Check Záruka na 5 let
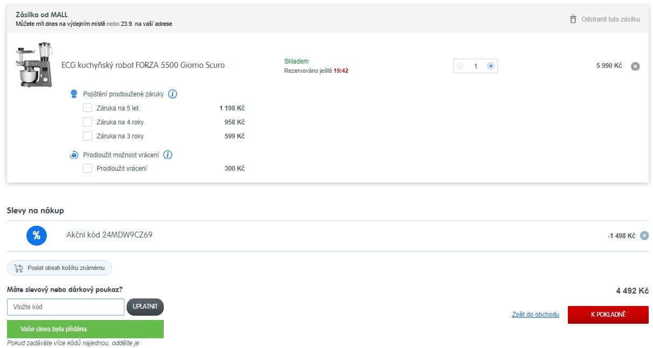 click(x=87, y=108)
